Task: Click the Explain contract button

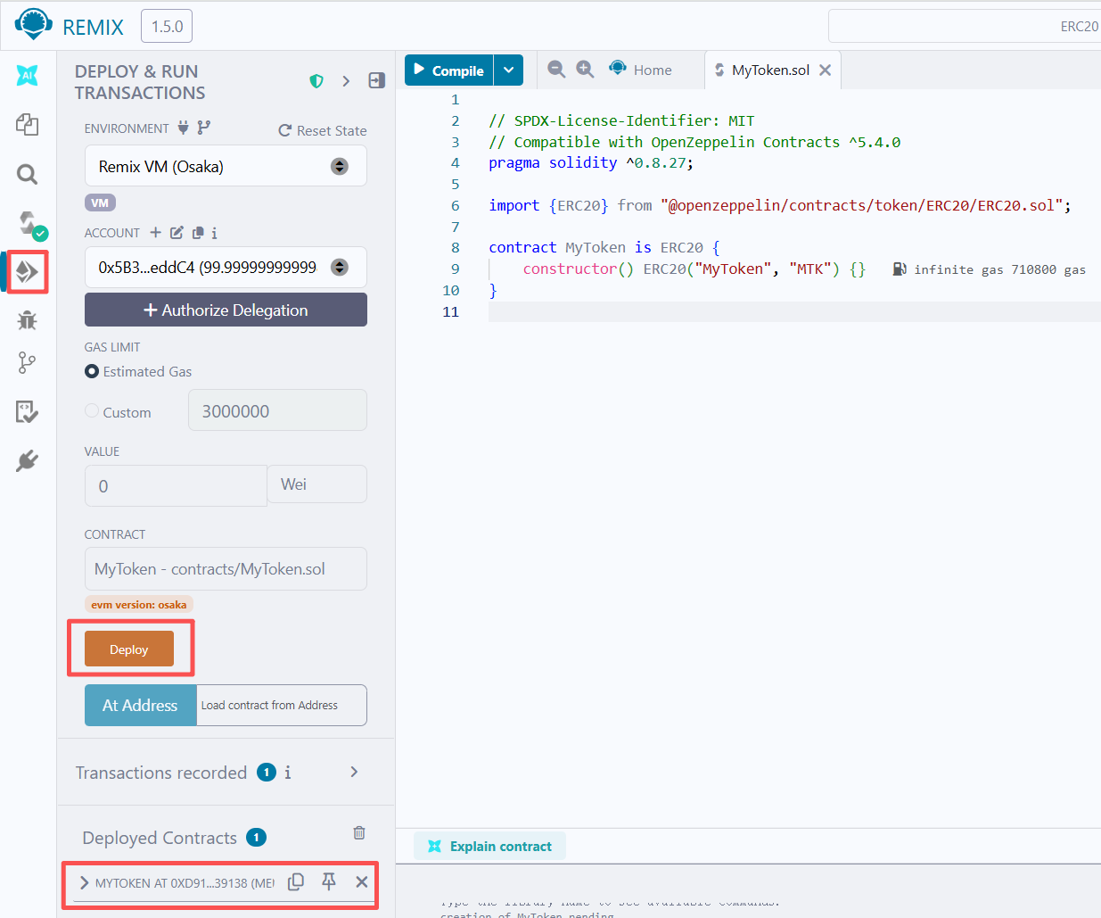Action: pyautogui.click(x=489, y=846)
